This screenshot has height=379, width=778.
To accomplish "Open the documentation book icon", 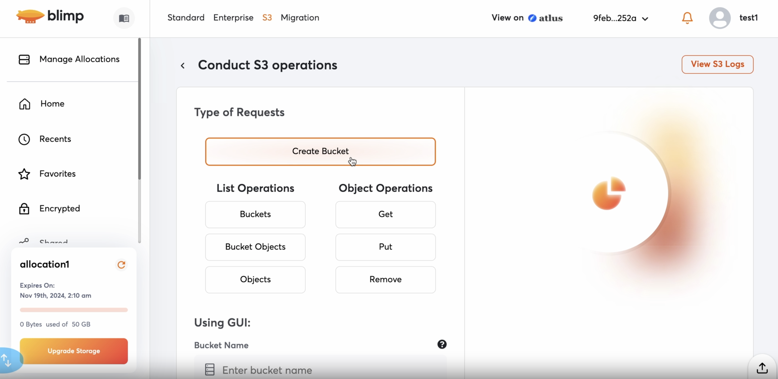I will pyautogui.click(x=124, y=18).
